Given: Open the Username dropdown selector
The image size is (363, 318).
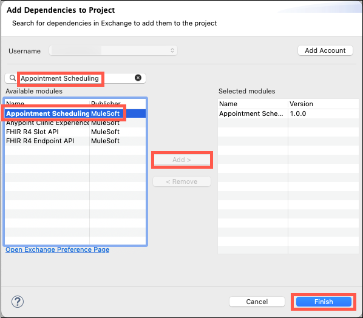Looking at the screenshot, I should pyautogui.click(x=113, y=50).
